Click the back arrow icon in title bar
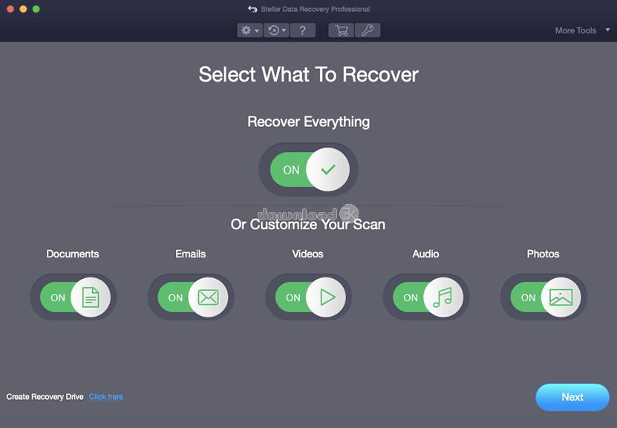 (252, 9)
